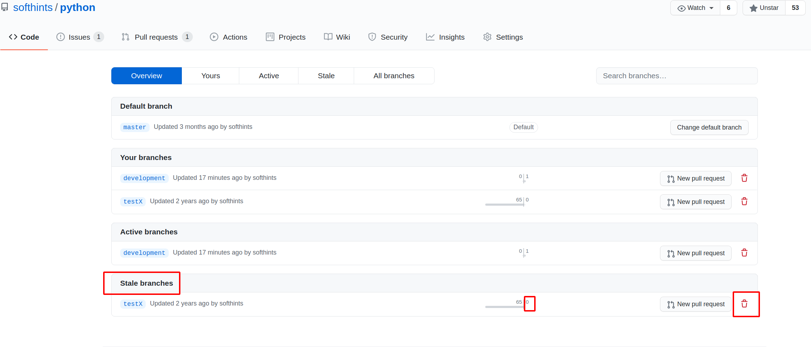Click Change default branch button

pos(709,127)
